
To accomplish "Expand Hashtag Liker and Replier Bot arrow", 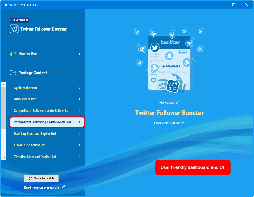I will [79, 133].
